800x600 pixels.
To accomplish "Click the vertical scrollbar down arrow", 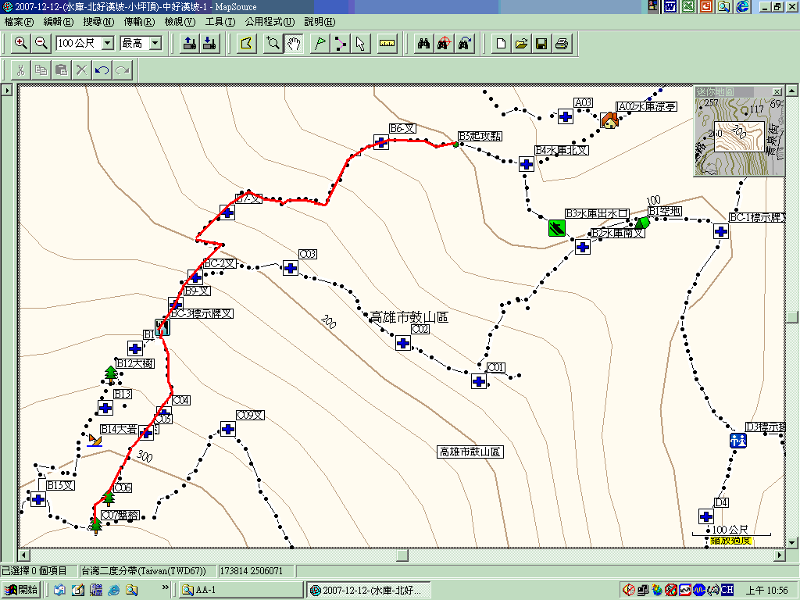I will pyautogui.click(x=791, y=542).
